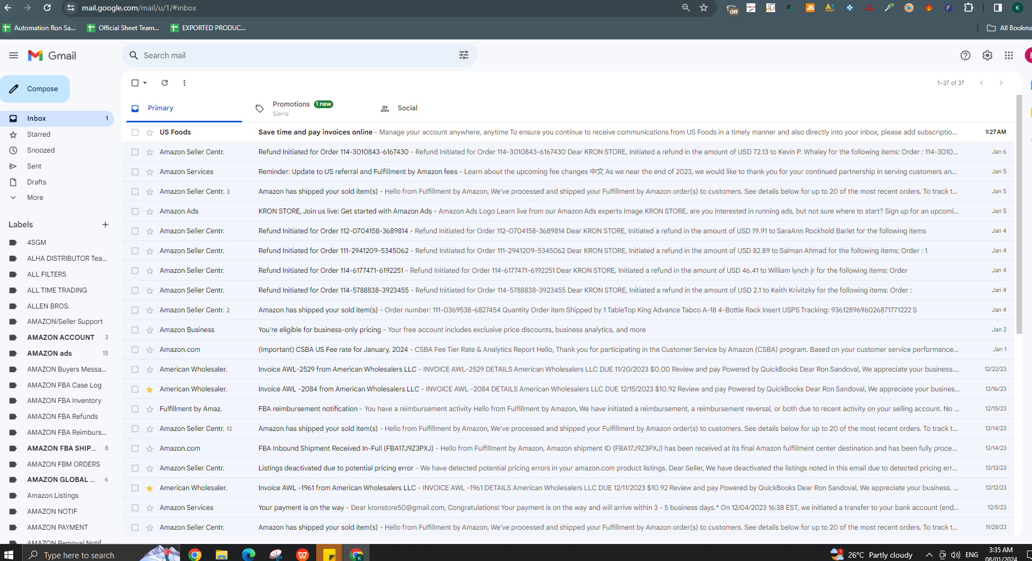Screen dimensions: 1032x561
Task: Open the Windows Start menu
Action: click(8, 554)
